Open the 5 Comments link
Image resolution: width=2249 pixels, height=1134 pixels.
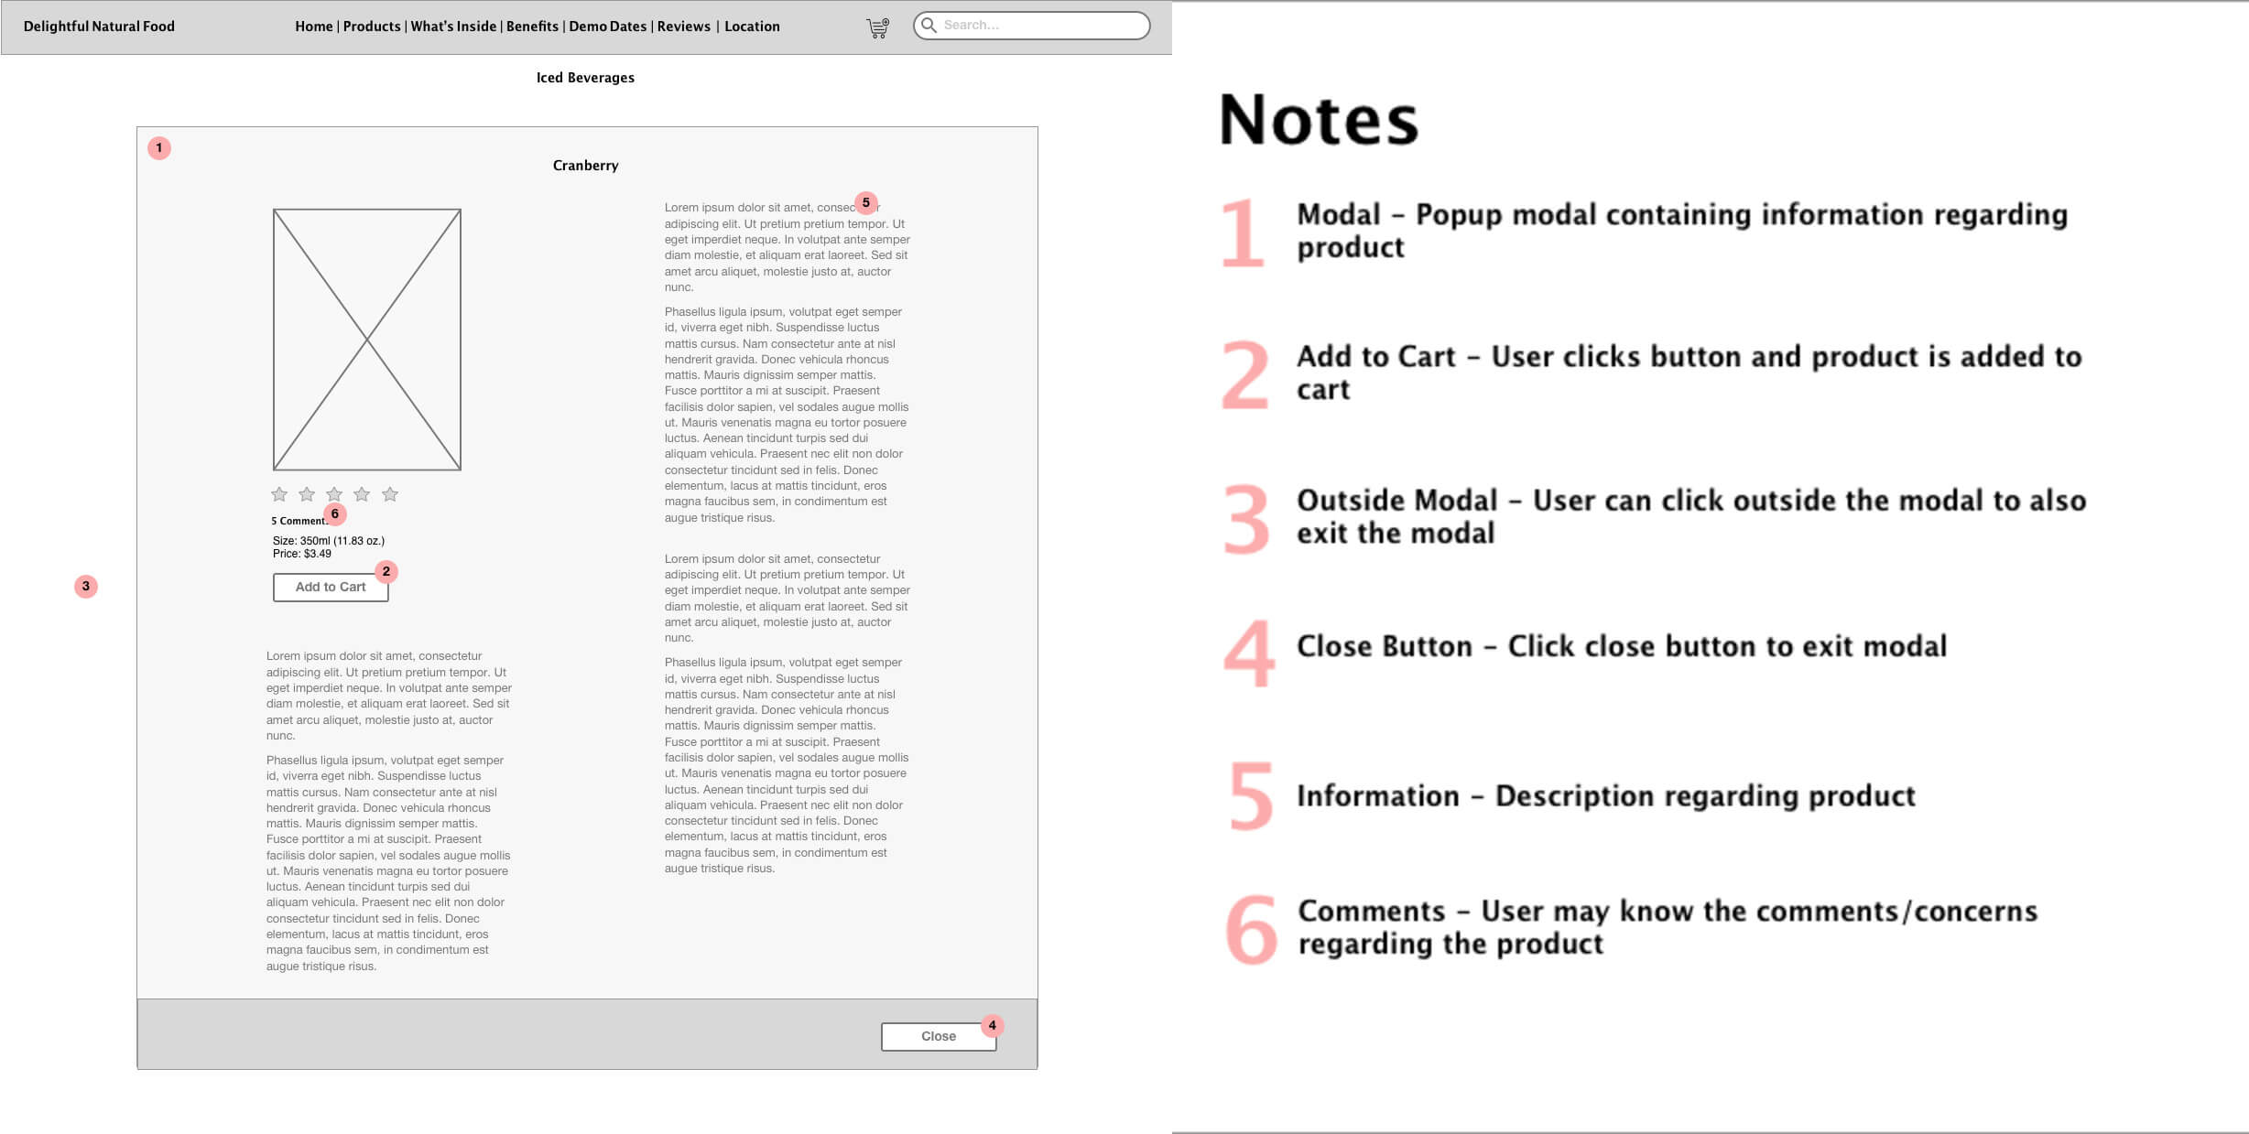[299, 521]
